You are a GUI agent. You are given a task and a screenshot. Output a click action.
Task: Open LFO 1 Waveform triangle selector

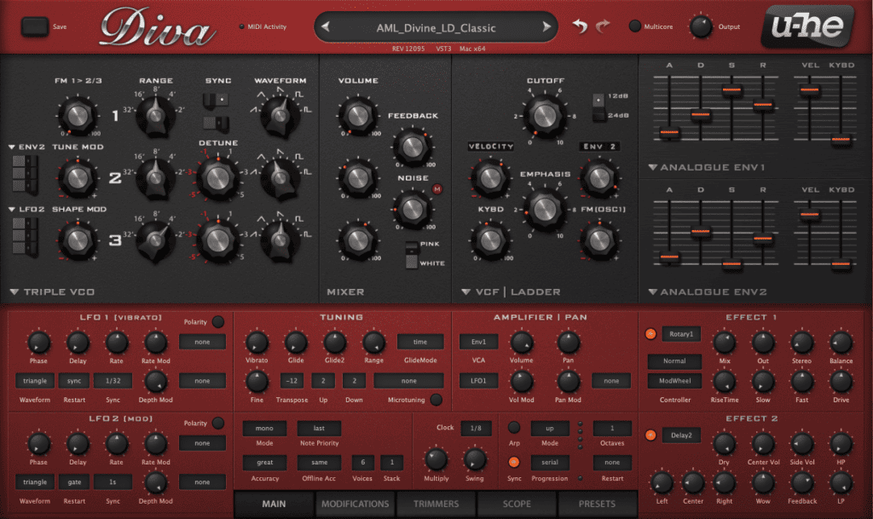35,381
